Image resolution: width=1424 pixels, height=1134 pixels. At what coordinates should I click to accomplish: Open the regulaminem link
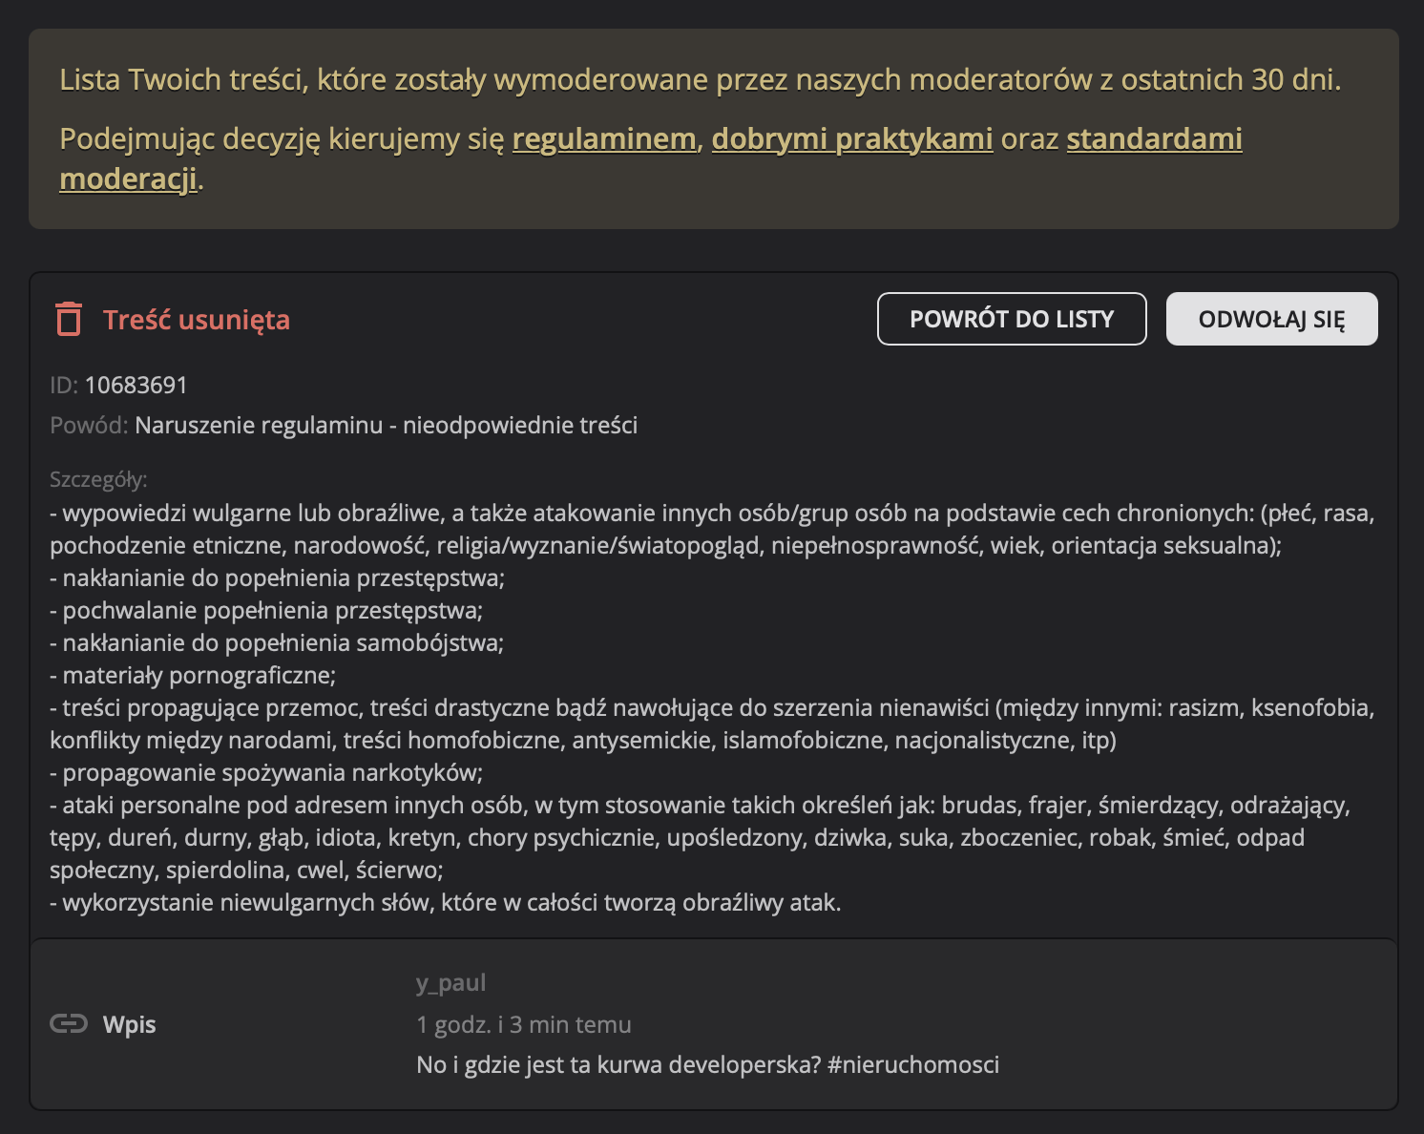point(604,139)
